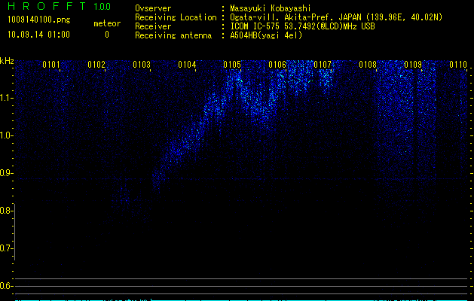Click the 0104 time marker
The width and height of the screenshot is (474, 301).
[x=187, y=65]
